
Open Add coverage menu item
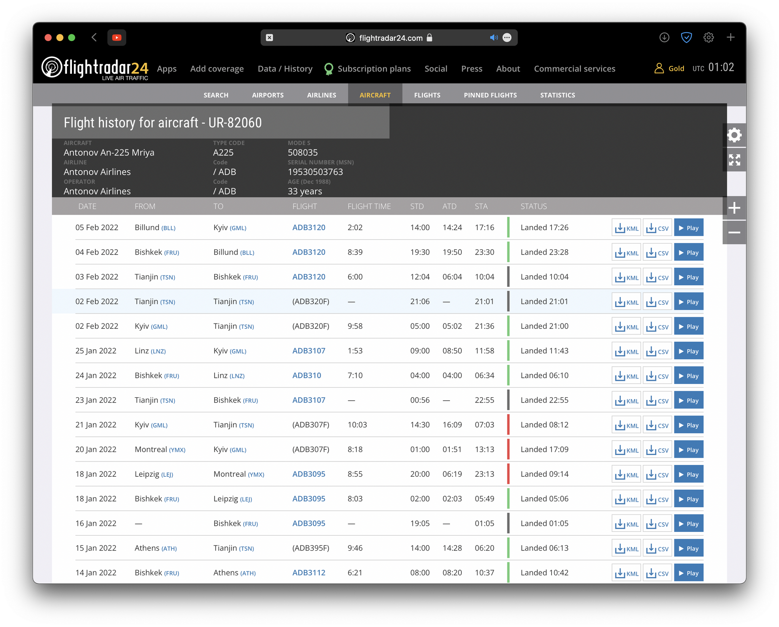pos(217,69)
